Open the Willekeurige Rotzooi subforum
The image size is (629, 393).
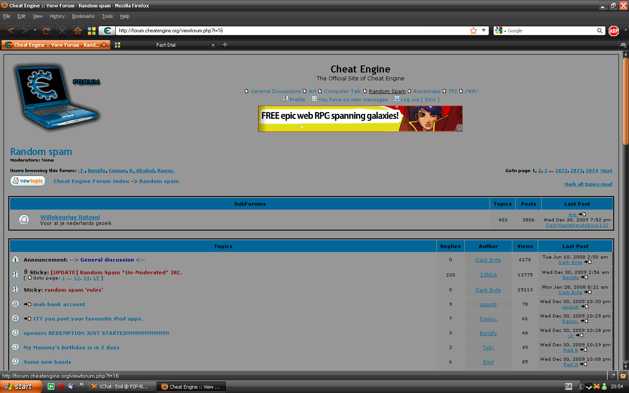point(70,217)
